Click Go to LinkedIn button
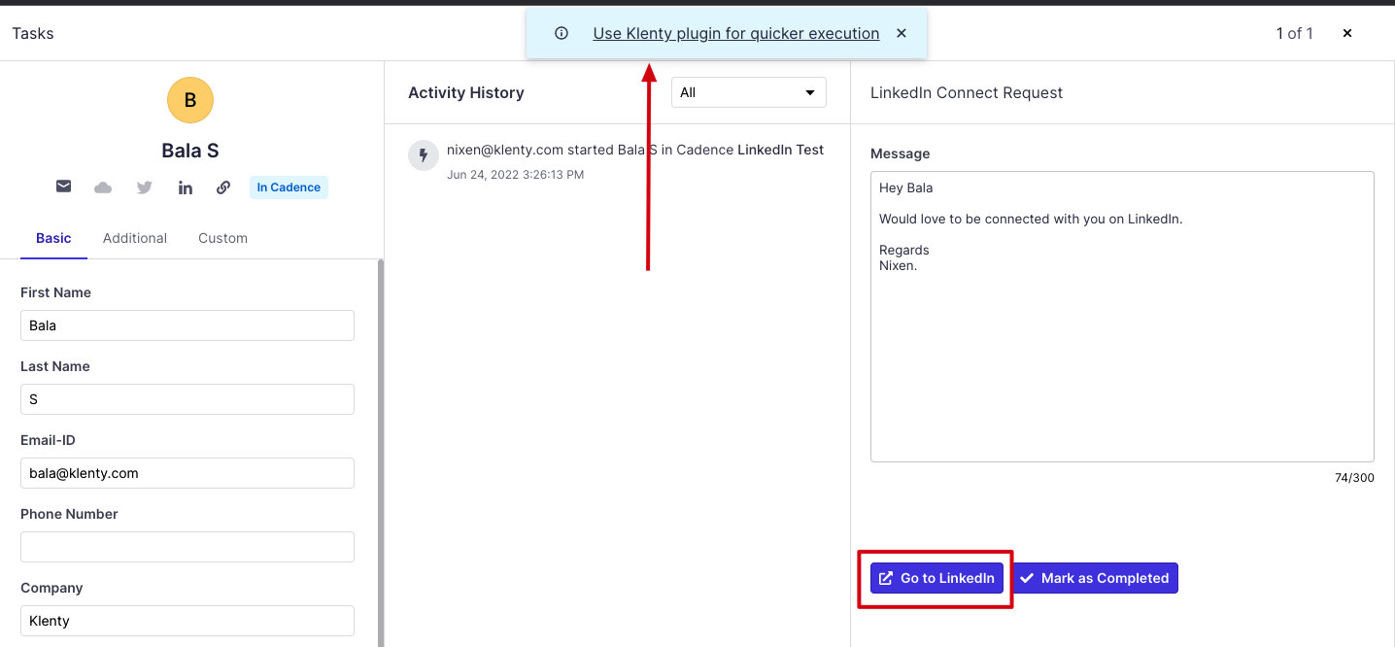 tap(936, 578)
